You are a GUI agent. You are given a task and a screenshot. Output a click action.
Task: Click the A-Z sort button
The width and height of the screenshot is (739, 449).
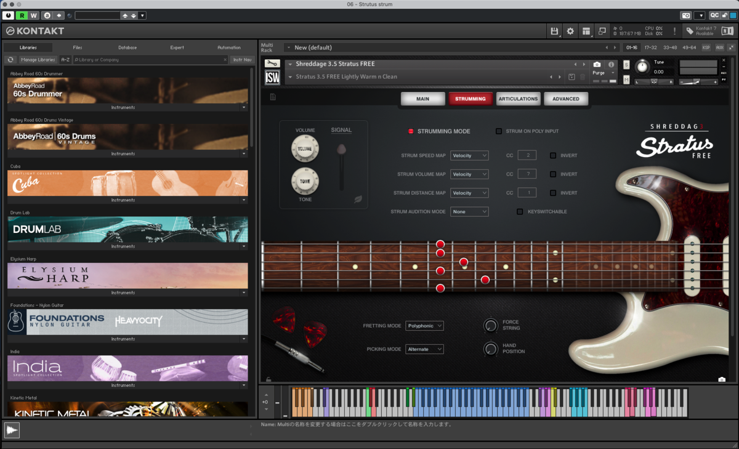65,60
